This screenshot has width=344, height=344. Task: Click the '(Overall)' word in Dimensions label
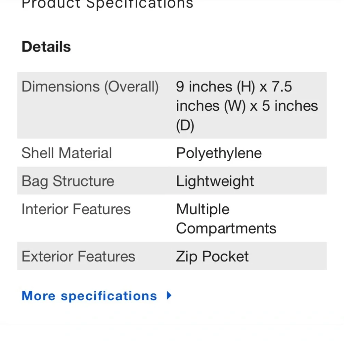pyautogui.click(x=131, y=87)
